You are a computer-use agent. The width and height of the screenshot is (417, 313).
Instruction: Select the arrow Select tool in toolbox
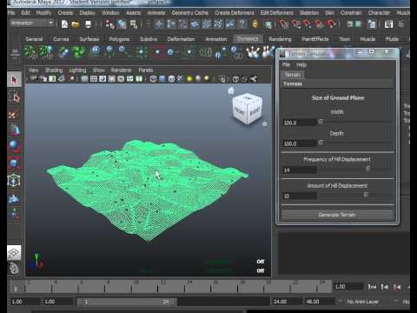pyautogui.click(x=14, y=80)
